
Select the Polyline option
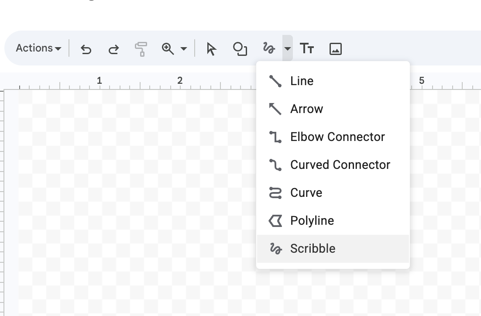(312, 220)
